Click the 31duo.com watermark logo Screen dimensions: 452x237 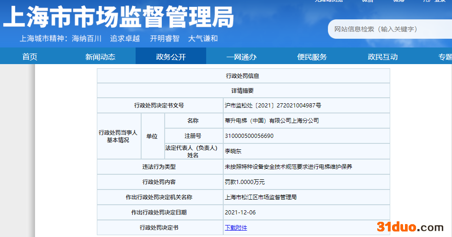click(x=410, y=227)
